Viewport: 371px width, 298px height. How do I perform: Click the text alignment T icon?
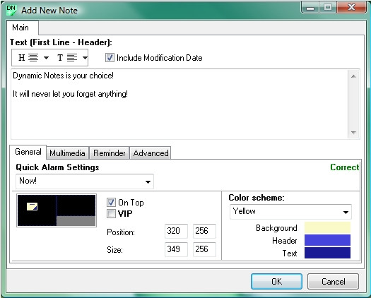click(67, 57)
